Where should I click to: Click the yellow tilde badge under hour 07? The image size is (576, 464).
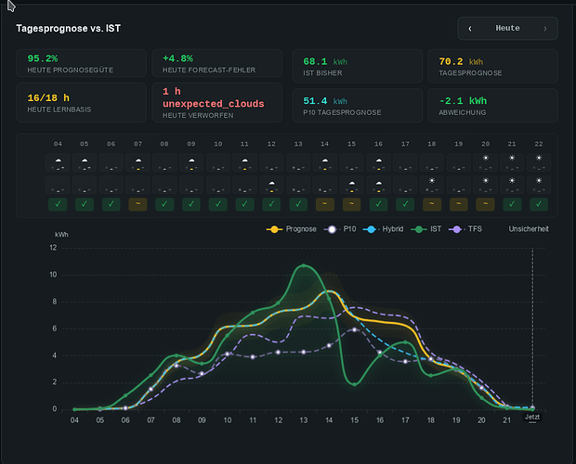tap(137, 204)
